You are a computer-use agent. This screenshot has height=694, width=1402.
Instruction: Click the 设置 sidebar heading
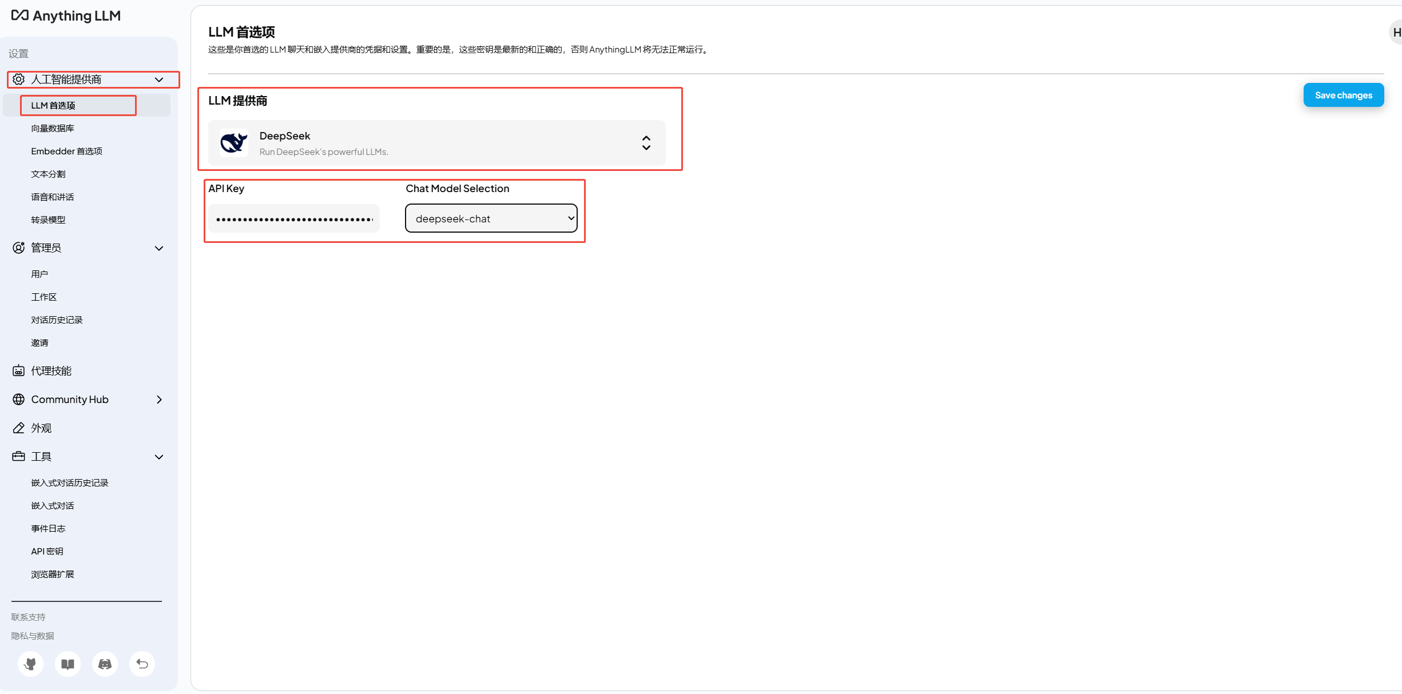(18, 53)
